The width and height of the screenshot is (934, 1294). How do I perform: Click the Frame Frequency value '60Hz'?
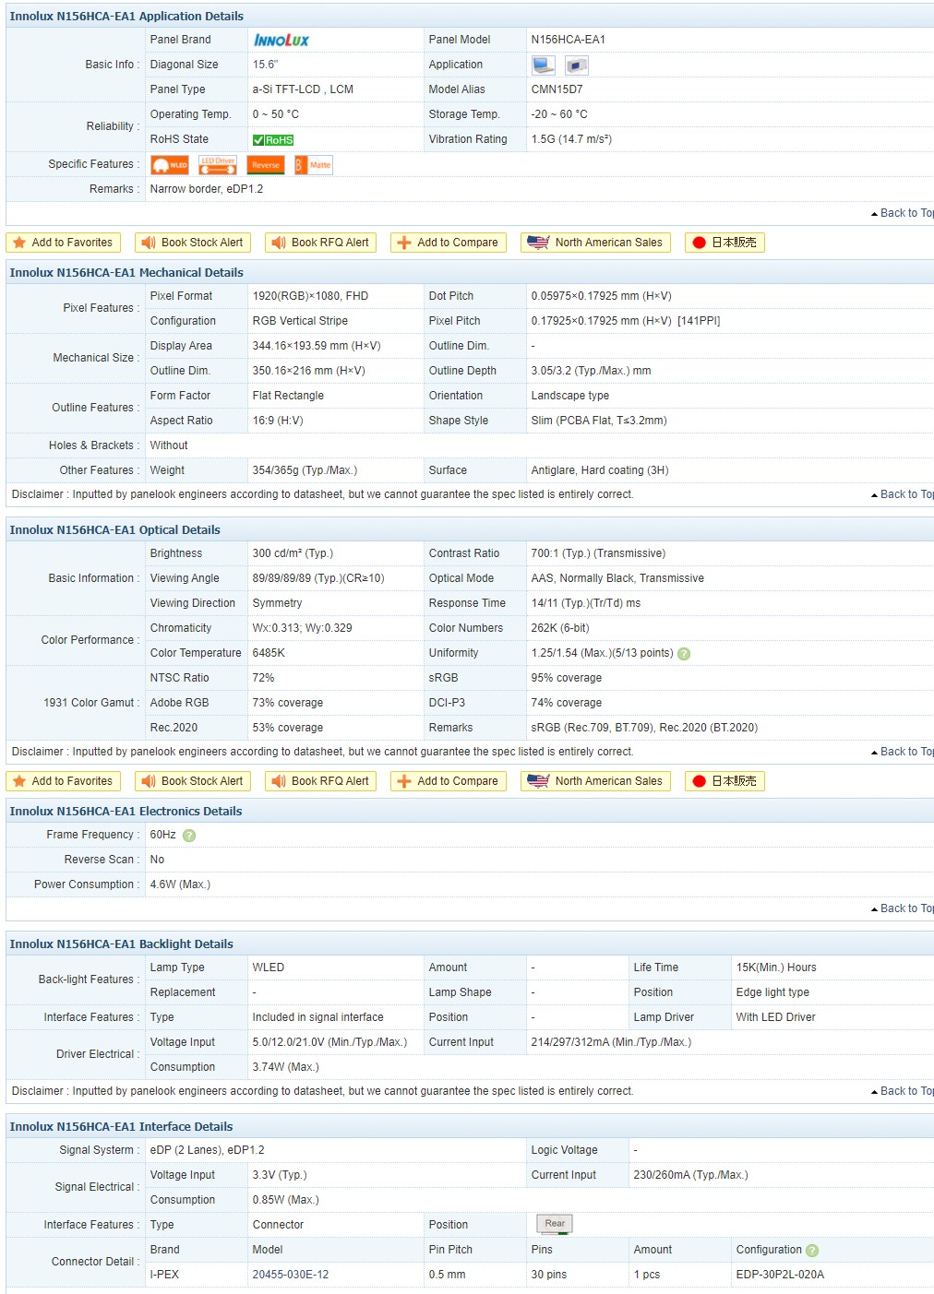point(163,835)
